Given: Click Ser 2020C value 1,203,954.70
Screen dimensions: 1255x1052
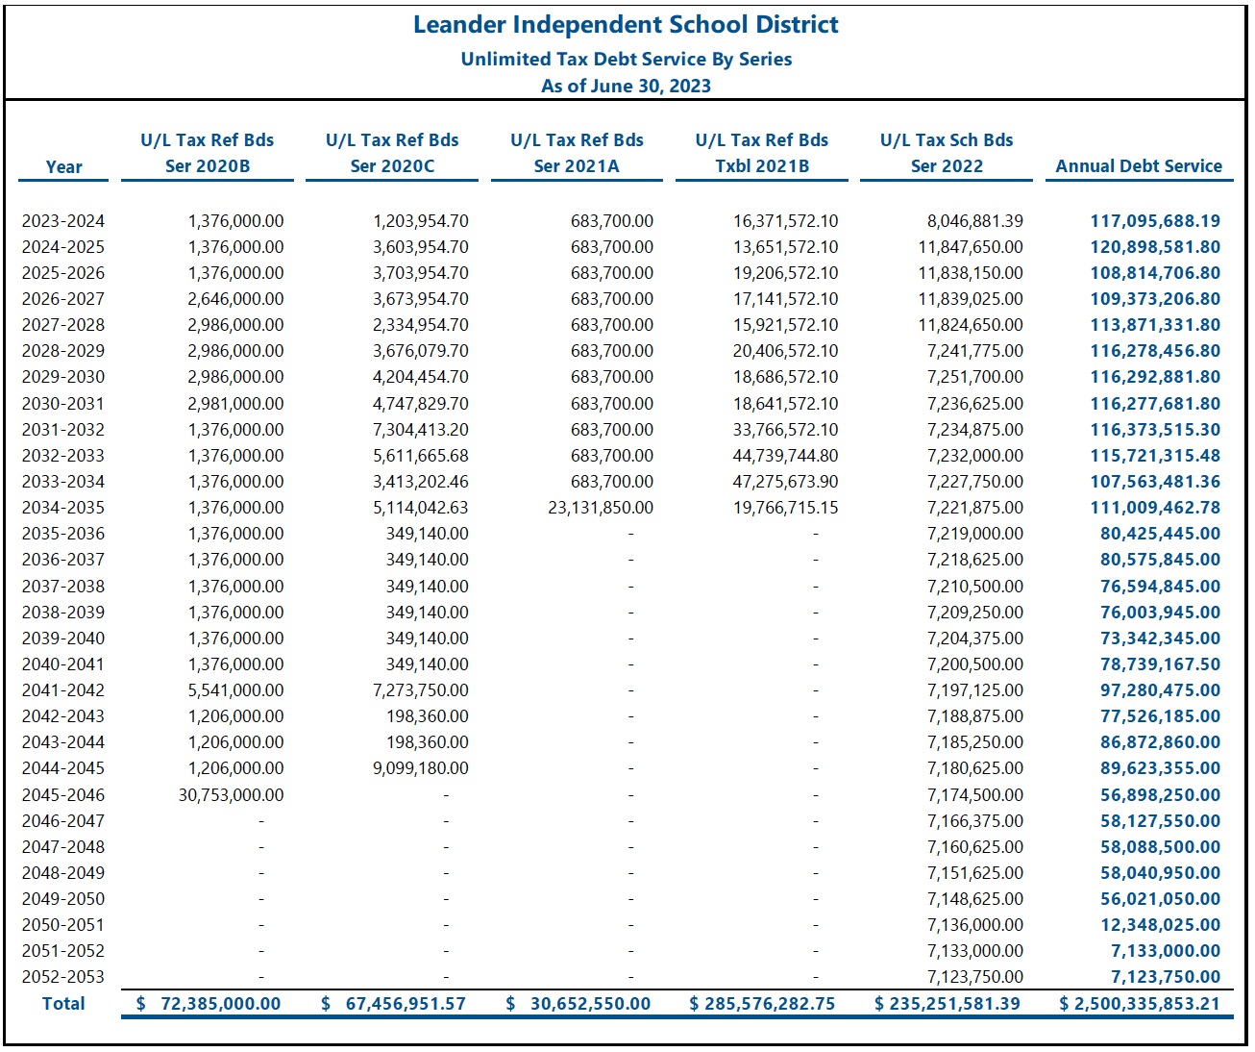Looking at the screenshot, I should pos(421,221).
